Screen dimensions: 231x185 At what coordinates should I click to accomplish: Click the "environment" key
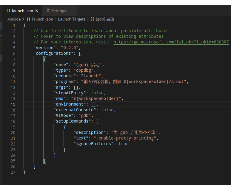70,104
